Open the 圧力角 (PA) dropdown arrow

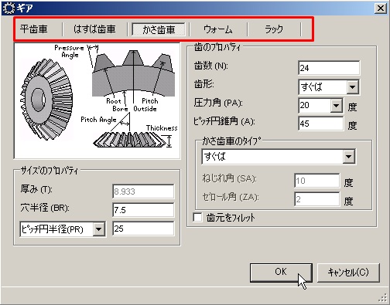point(336,106)
